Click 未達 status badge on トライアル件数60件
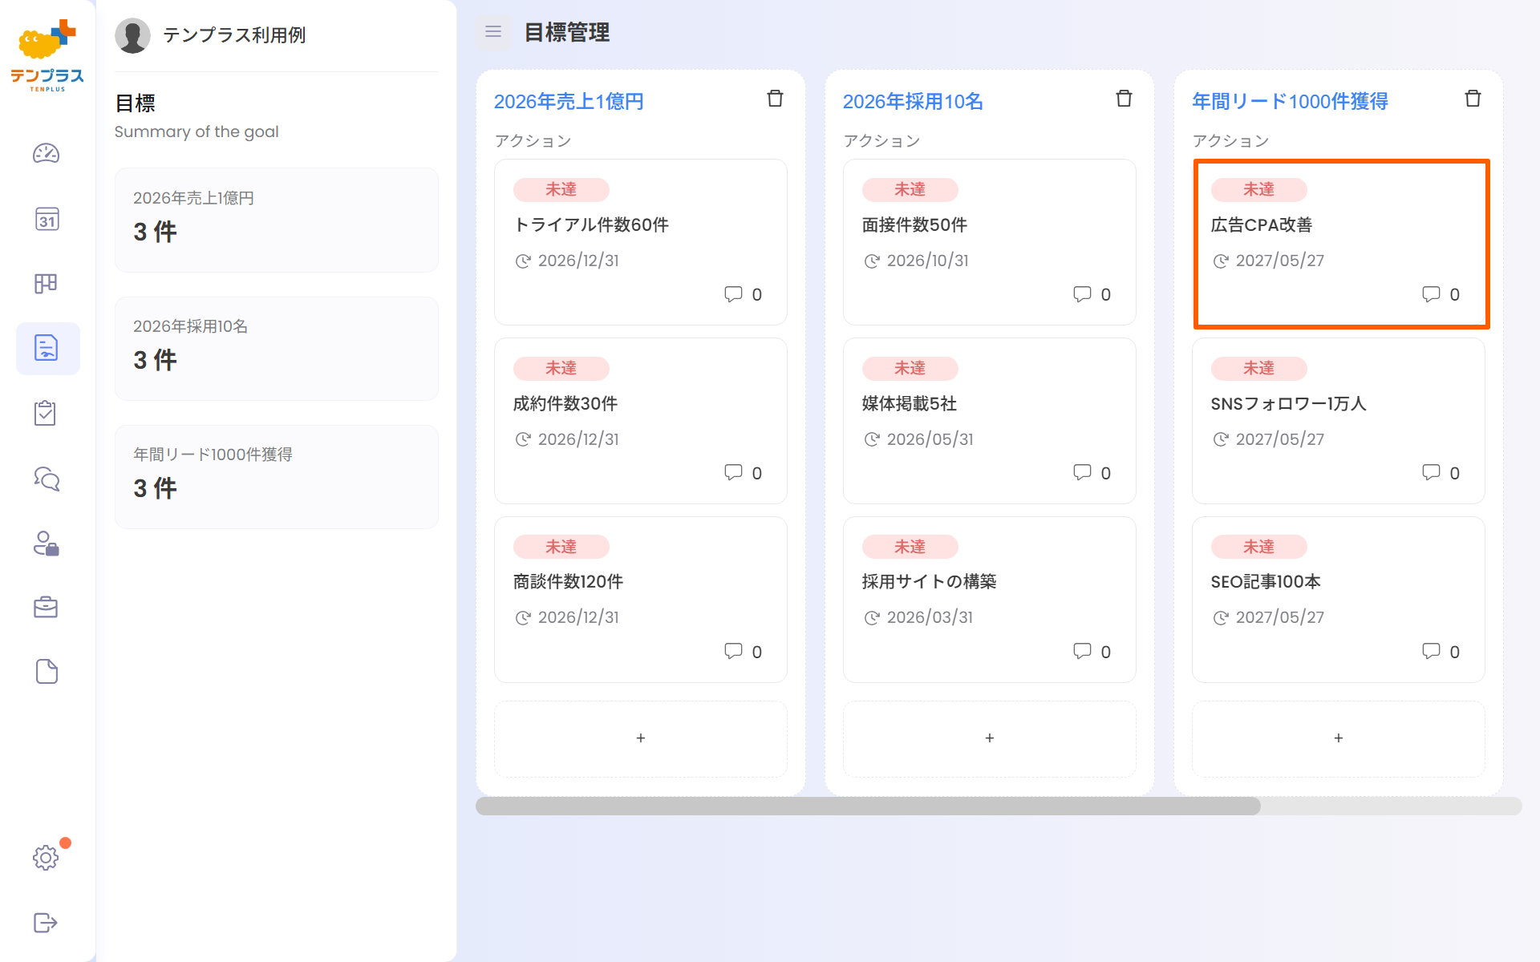 [561, 189]
